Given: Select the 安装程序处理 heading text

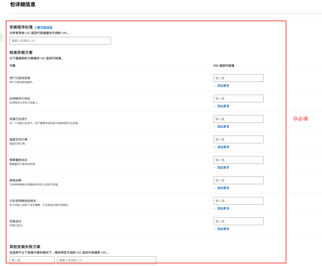Looking at the screenshot, I should [21, 27].
